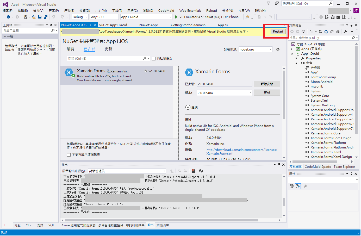Switch to the CodeMaid Spade tab
Image resolution: width=361 pixels, height=236 pixels.
[318, 166]
